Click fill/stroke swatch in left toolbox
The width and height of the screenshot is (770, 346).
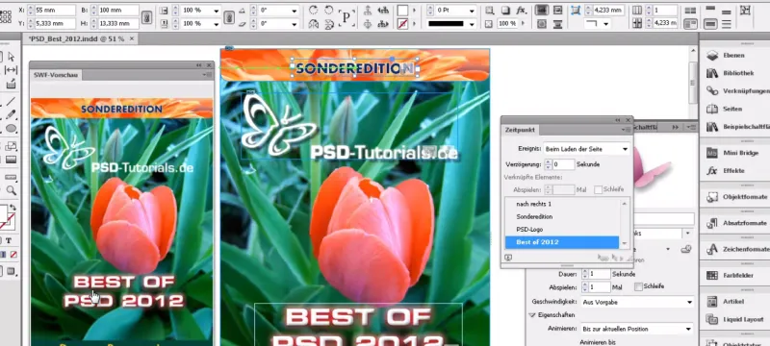(7, 218)
